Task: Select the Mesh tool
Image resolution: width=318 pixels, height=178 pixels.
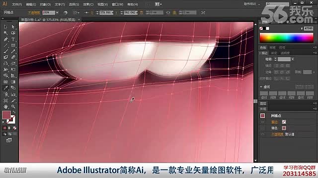Action: point(5,82)
